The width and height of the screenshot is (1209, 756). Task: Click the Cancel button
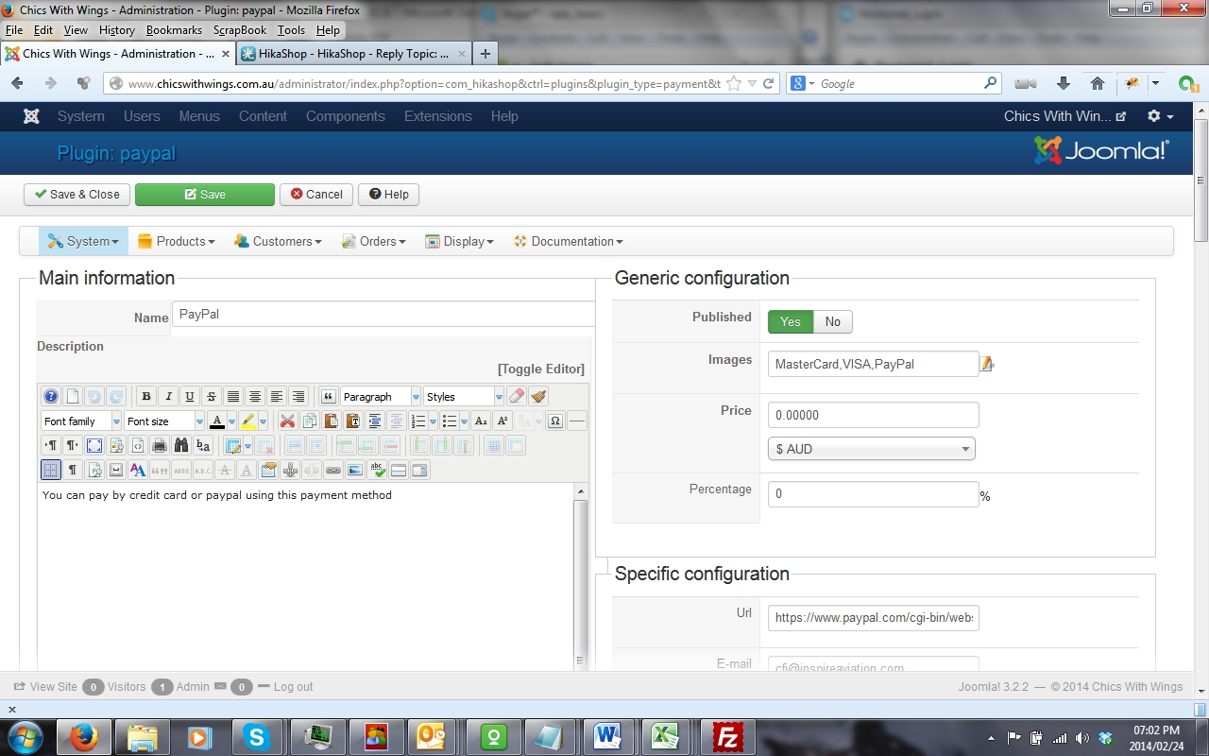[x=316, y=195]
